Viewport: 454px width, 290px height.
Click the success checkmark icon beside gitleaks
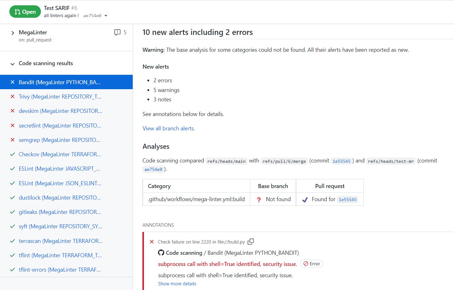click(12, 212)
